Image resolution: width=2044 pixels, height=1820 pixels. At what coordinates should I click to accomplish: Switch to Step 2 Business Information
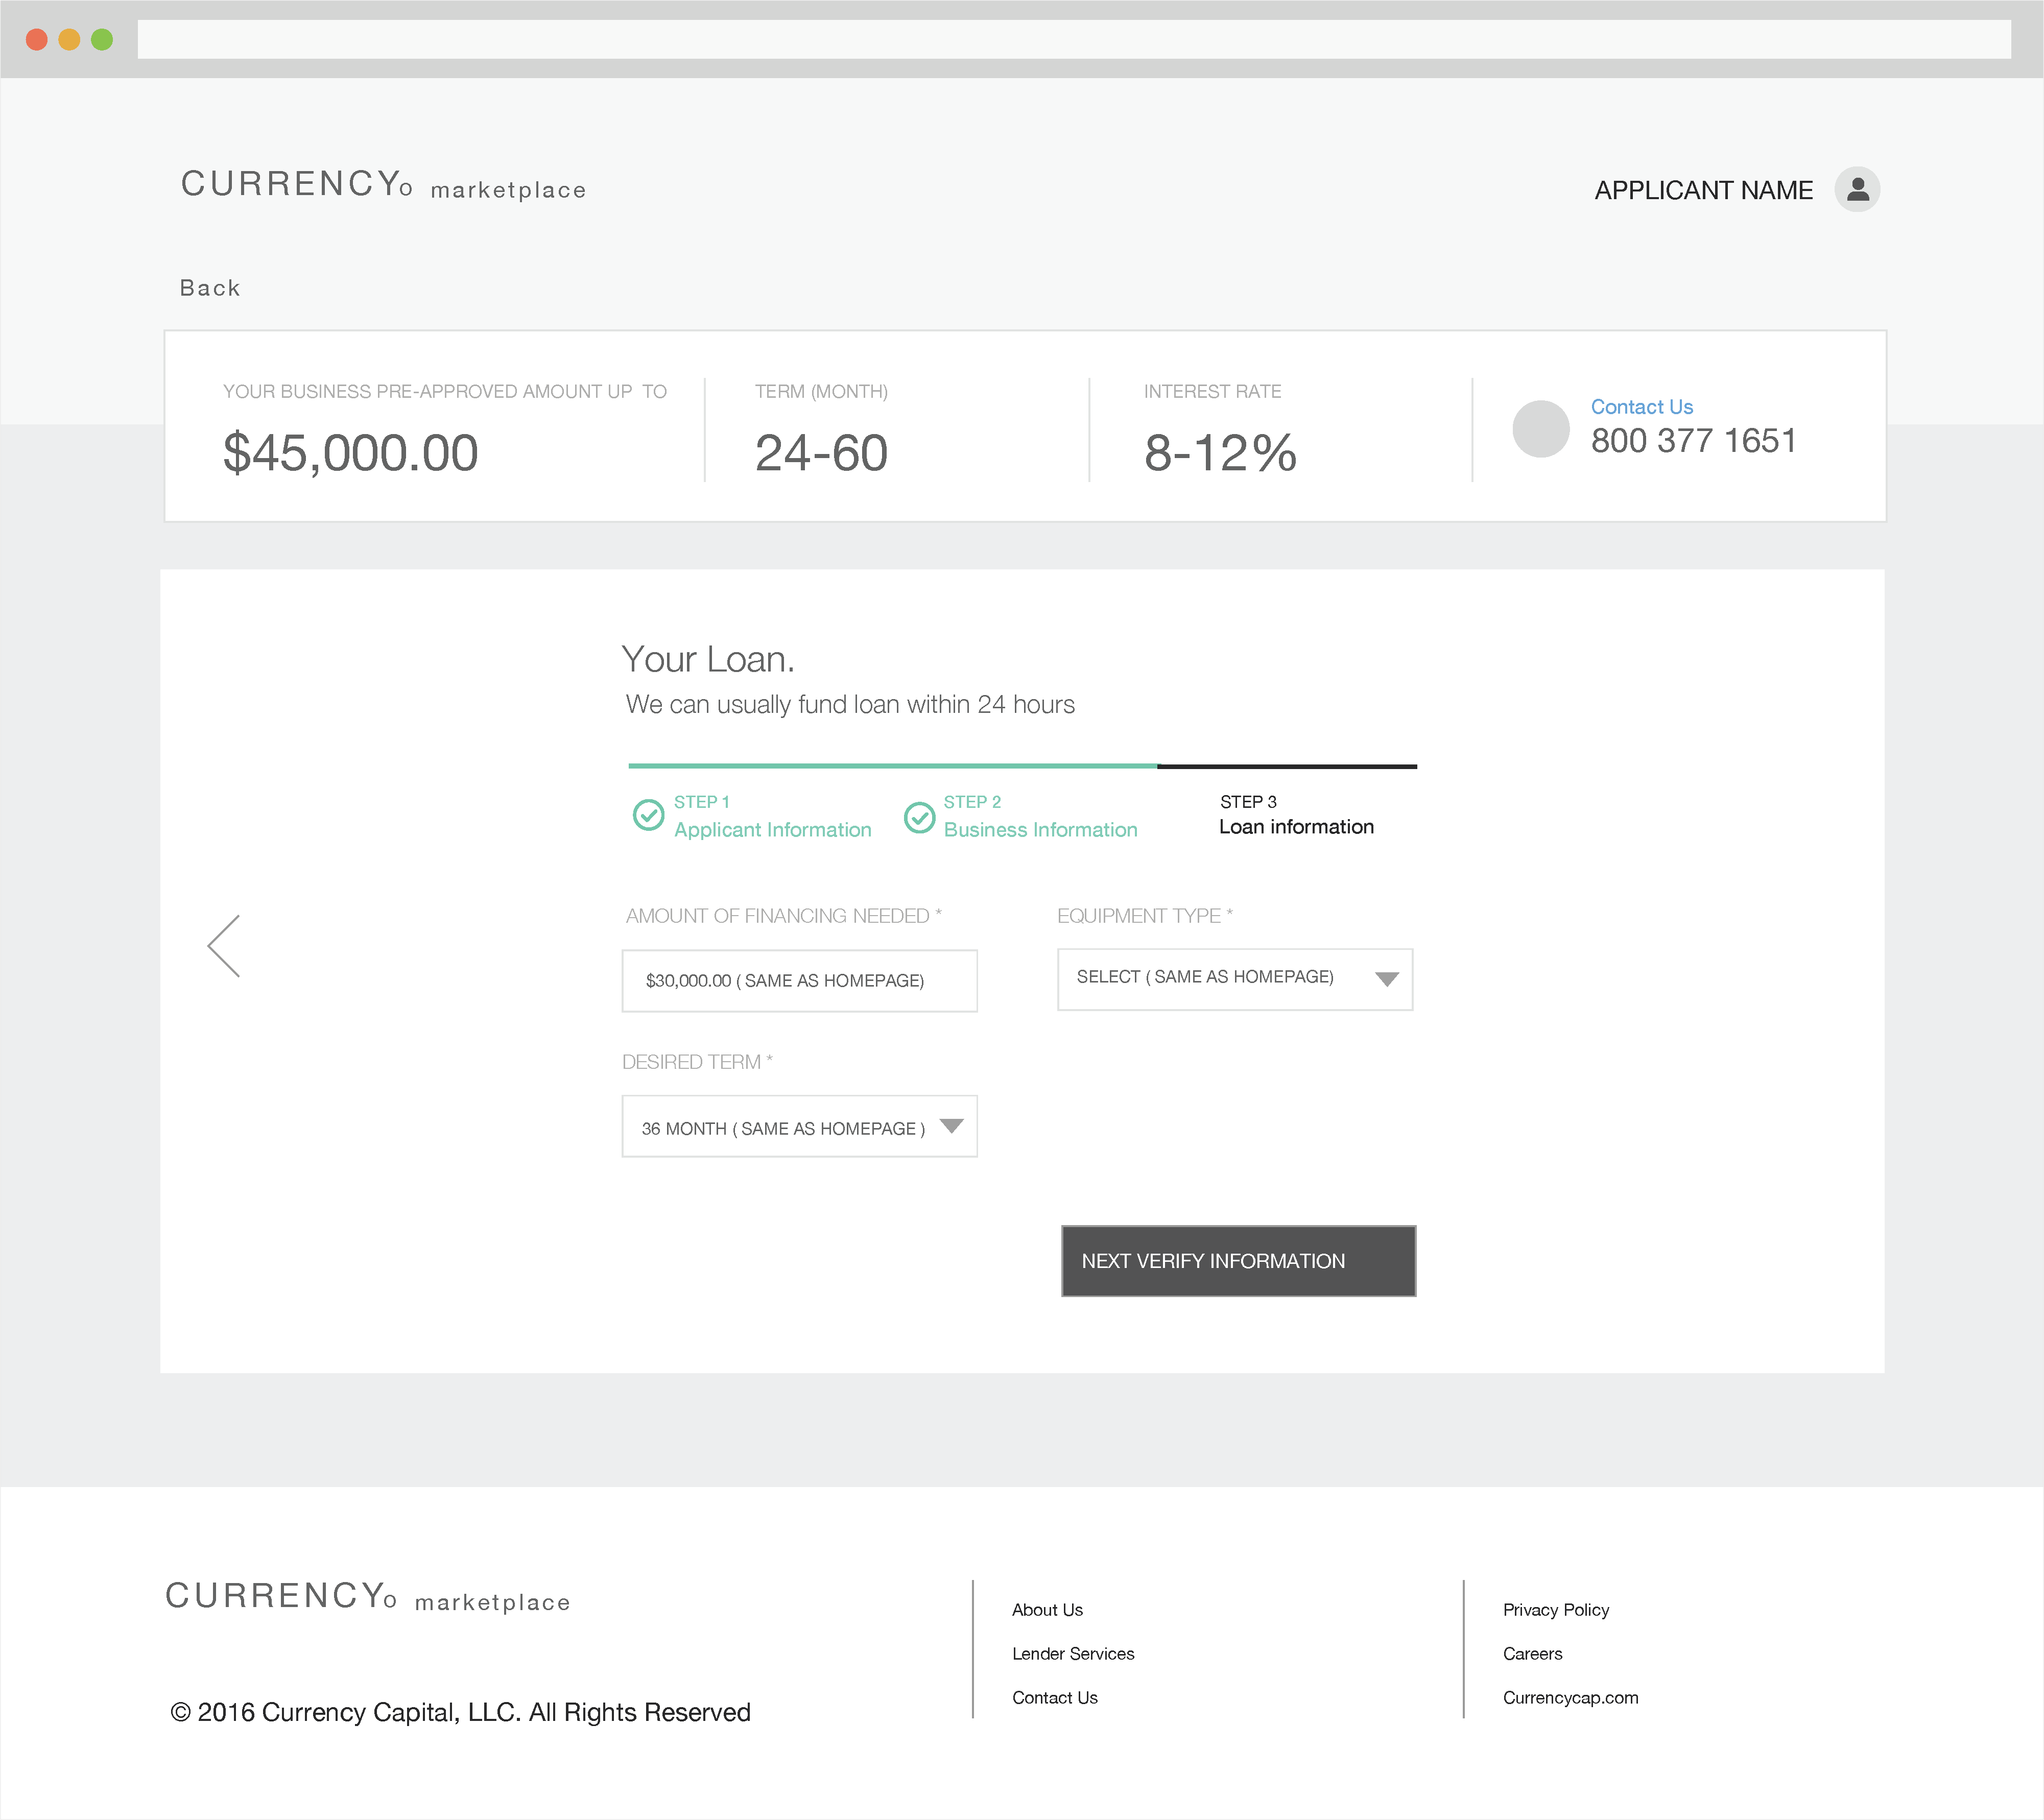(x=1041, y=829)
